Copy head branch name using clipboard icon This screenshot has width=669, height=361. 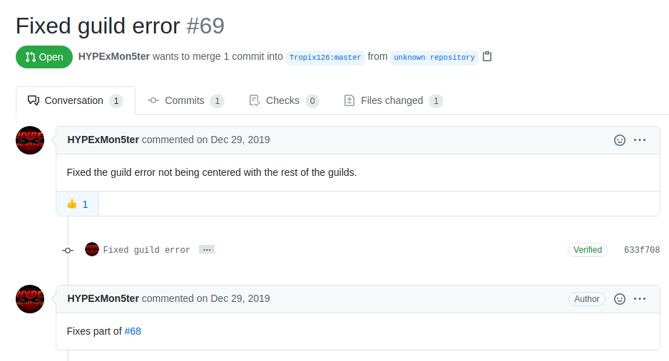487,56
